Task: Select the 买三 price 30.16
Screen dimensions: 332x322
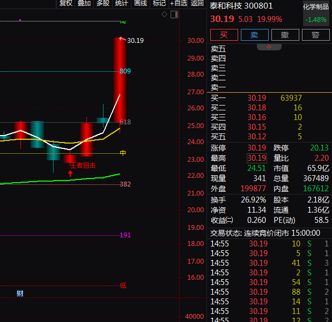Action: point(256,117)
